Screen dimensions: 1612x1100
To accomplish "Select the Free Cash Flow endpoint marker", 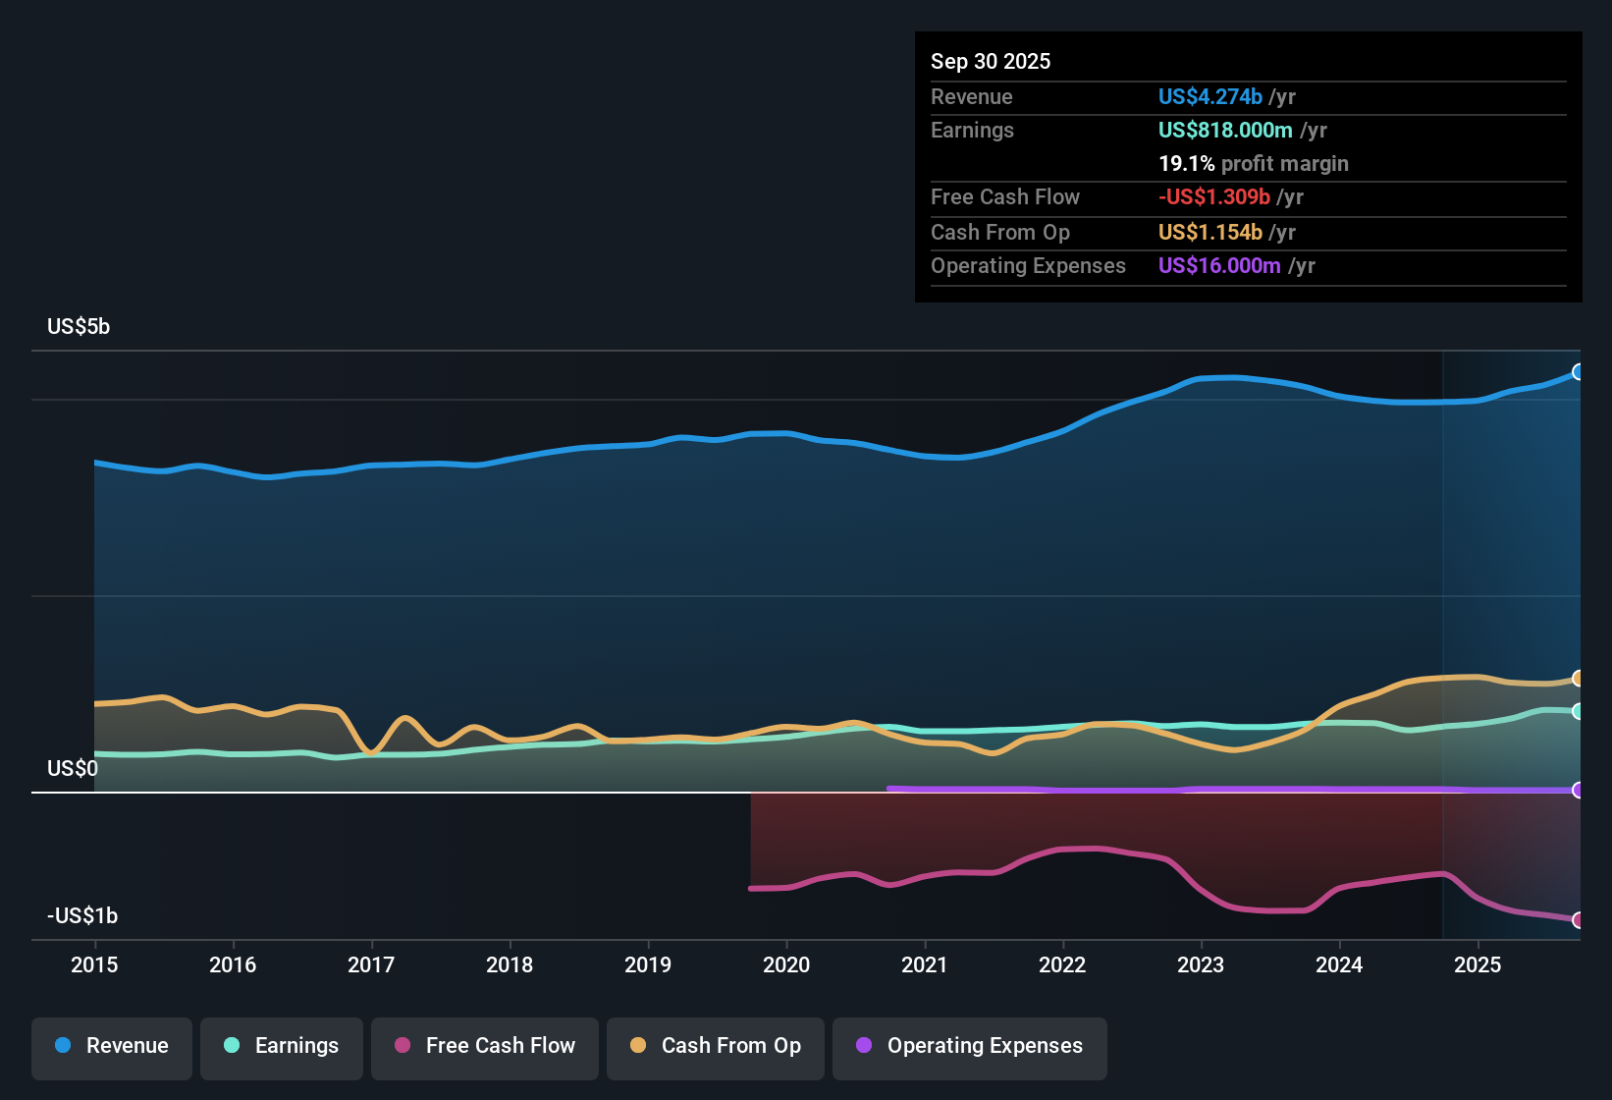I will click(x=1578, y=920).
